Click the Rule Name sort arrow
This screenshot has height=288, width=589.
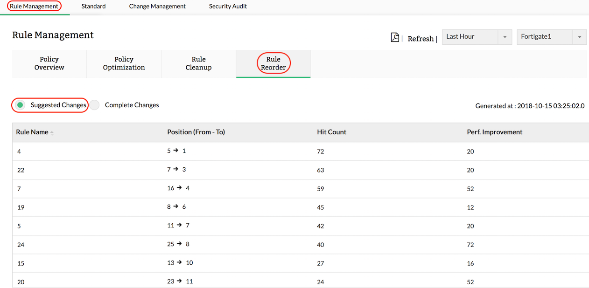pos(51,133)
